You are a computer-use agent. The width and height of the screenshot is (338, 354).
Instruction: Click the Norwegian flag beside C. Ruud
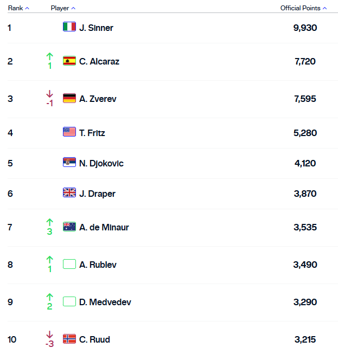pyautogui.click(x=69, y=339)
